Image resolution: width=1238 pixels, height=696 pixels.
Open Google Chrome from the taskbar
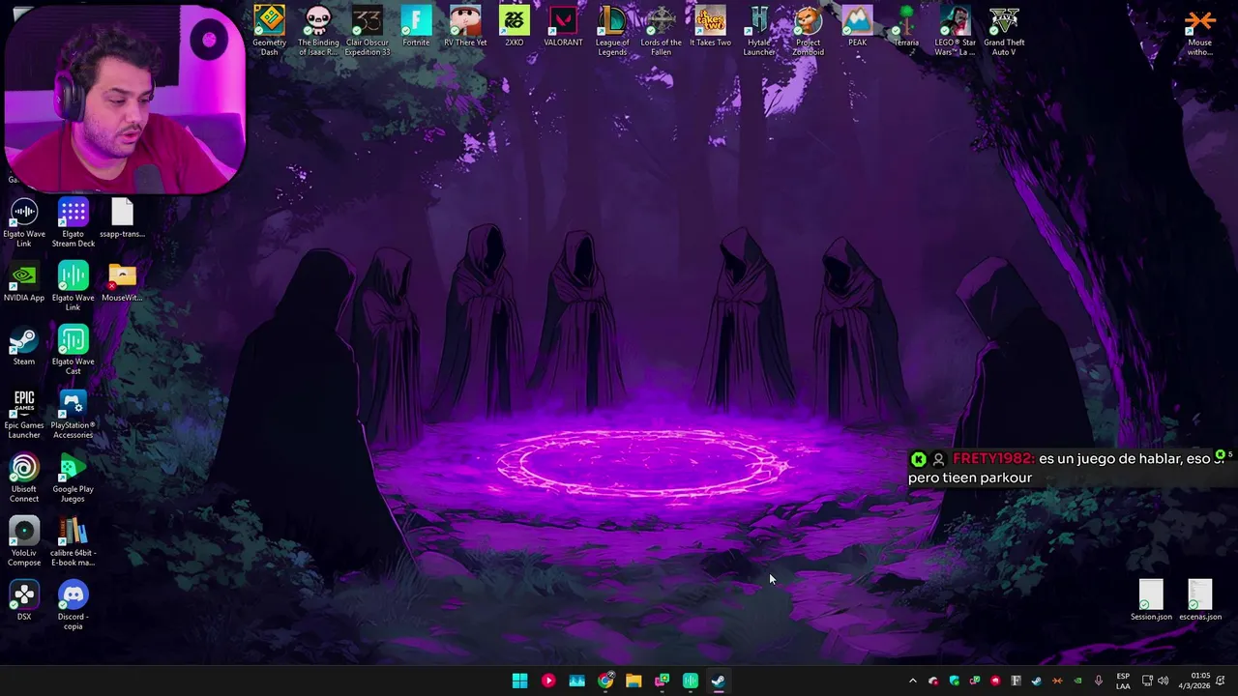605,681
